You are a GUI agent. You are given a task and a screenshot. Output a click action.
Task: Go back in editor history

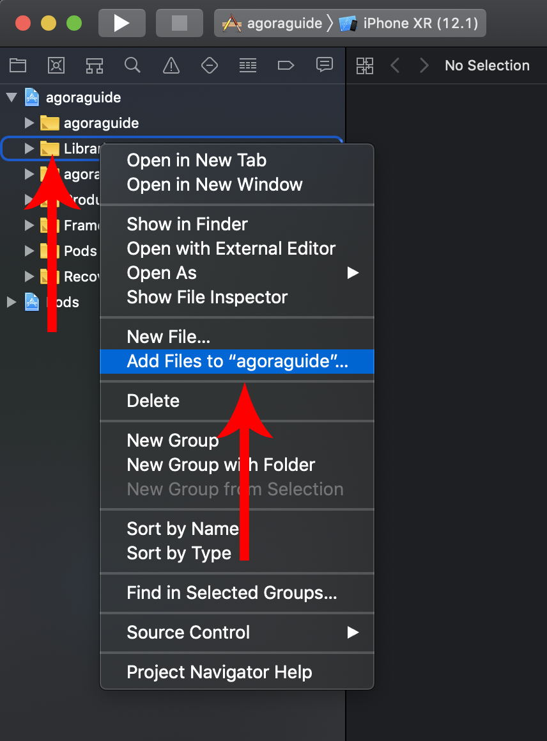coord(396,65)
